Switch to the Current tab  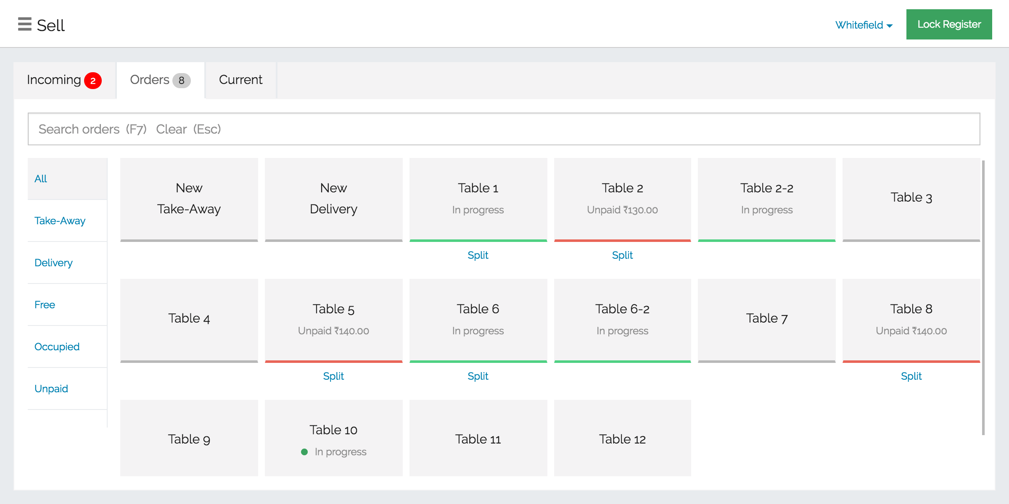pyautogui.click(x=240, y=80)
